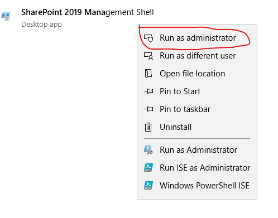Select Run as administrator with shield icon
The width and height of the screenshot is (278, 218).
tap(197, 38)
